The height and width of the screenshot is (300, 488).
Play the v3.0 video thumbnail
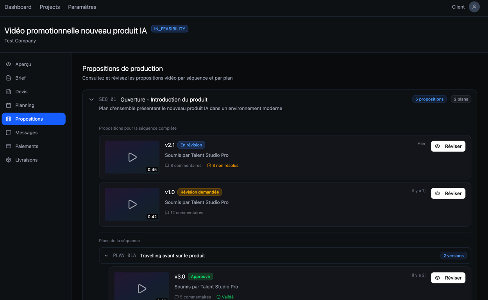click(141, 286)
